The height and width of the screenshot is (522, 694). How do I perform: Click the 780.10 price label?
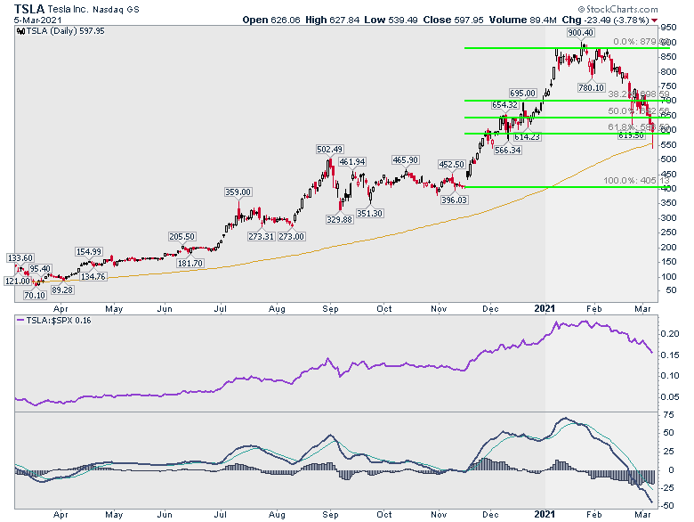point(591,87)
